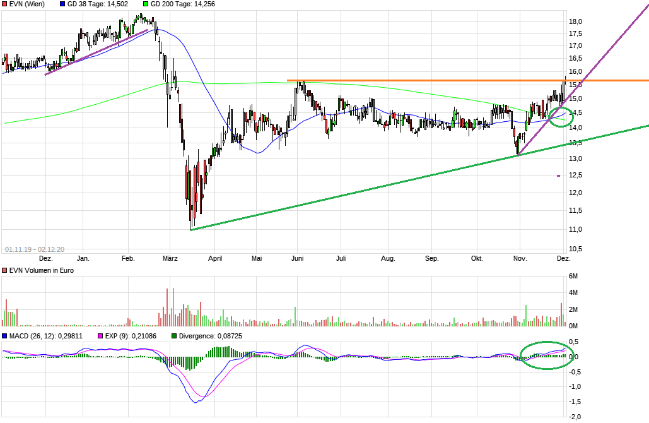Click the 'Nov.' axis label
Image resolution: width=649 pixels, height=423 pixels.
pyautogui.click(x=520, y=258)
